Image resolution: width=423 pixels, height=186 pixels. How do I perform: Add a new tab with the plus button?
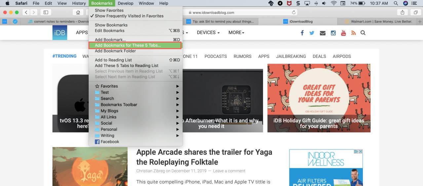[420, 21]
